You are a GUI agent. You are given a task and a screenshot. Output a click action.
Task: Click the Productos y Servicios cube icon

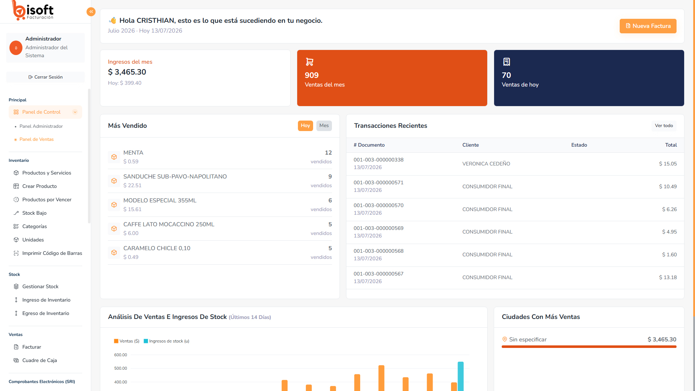[x=16, y=173]
